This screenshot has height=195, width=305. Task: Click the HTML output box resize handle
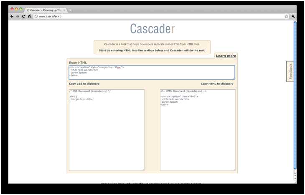coord(234,170)
